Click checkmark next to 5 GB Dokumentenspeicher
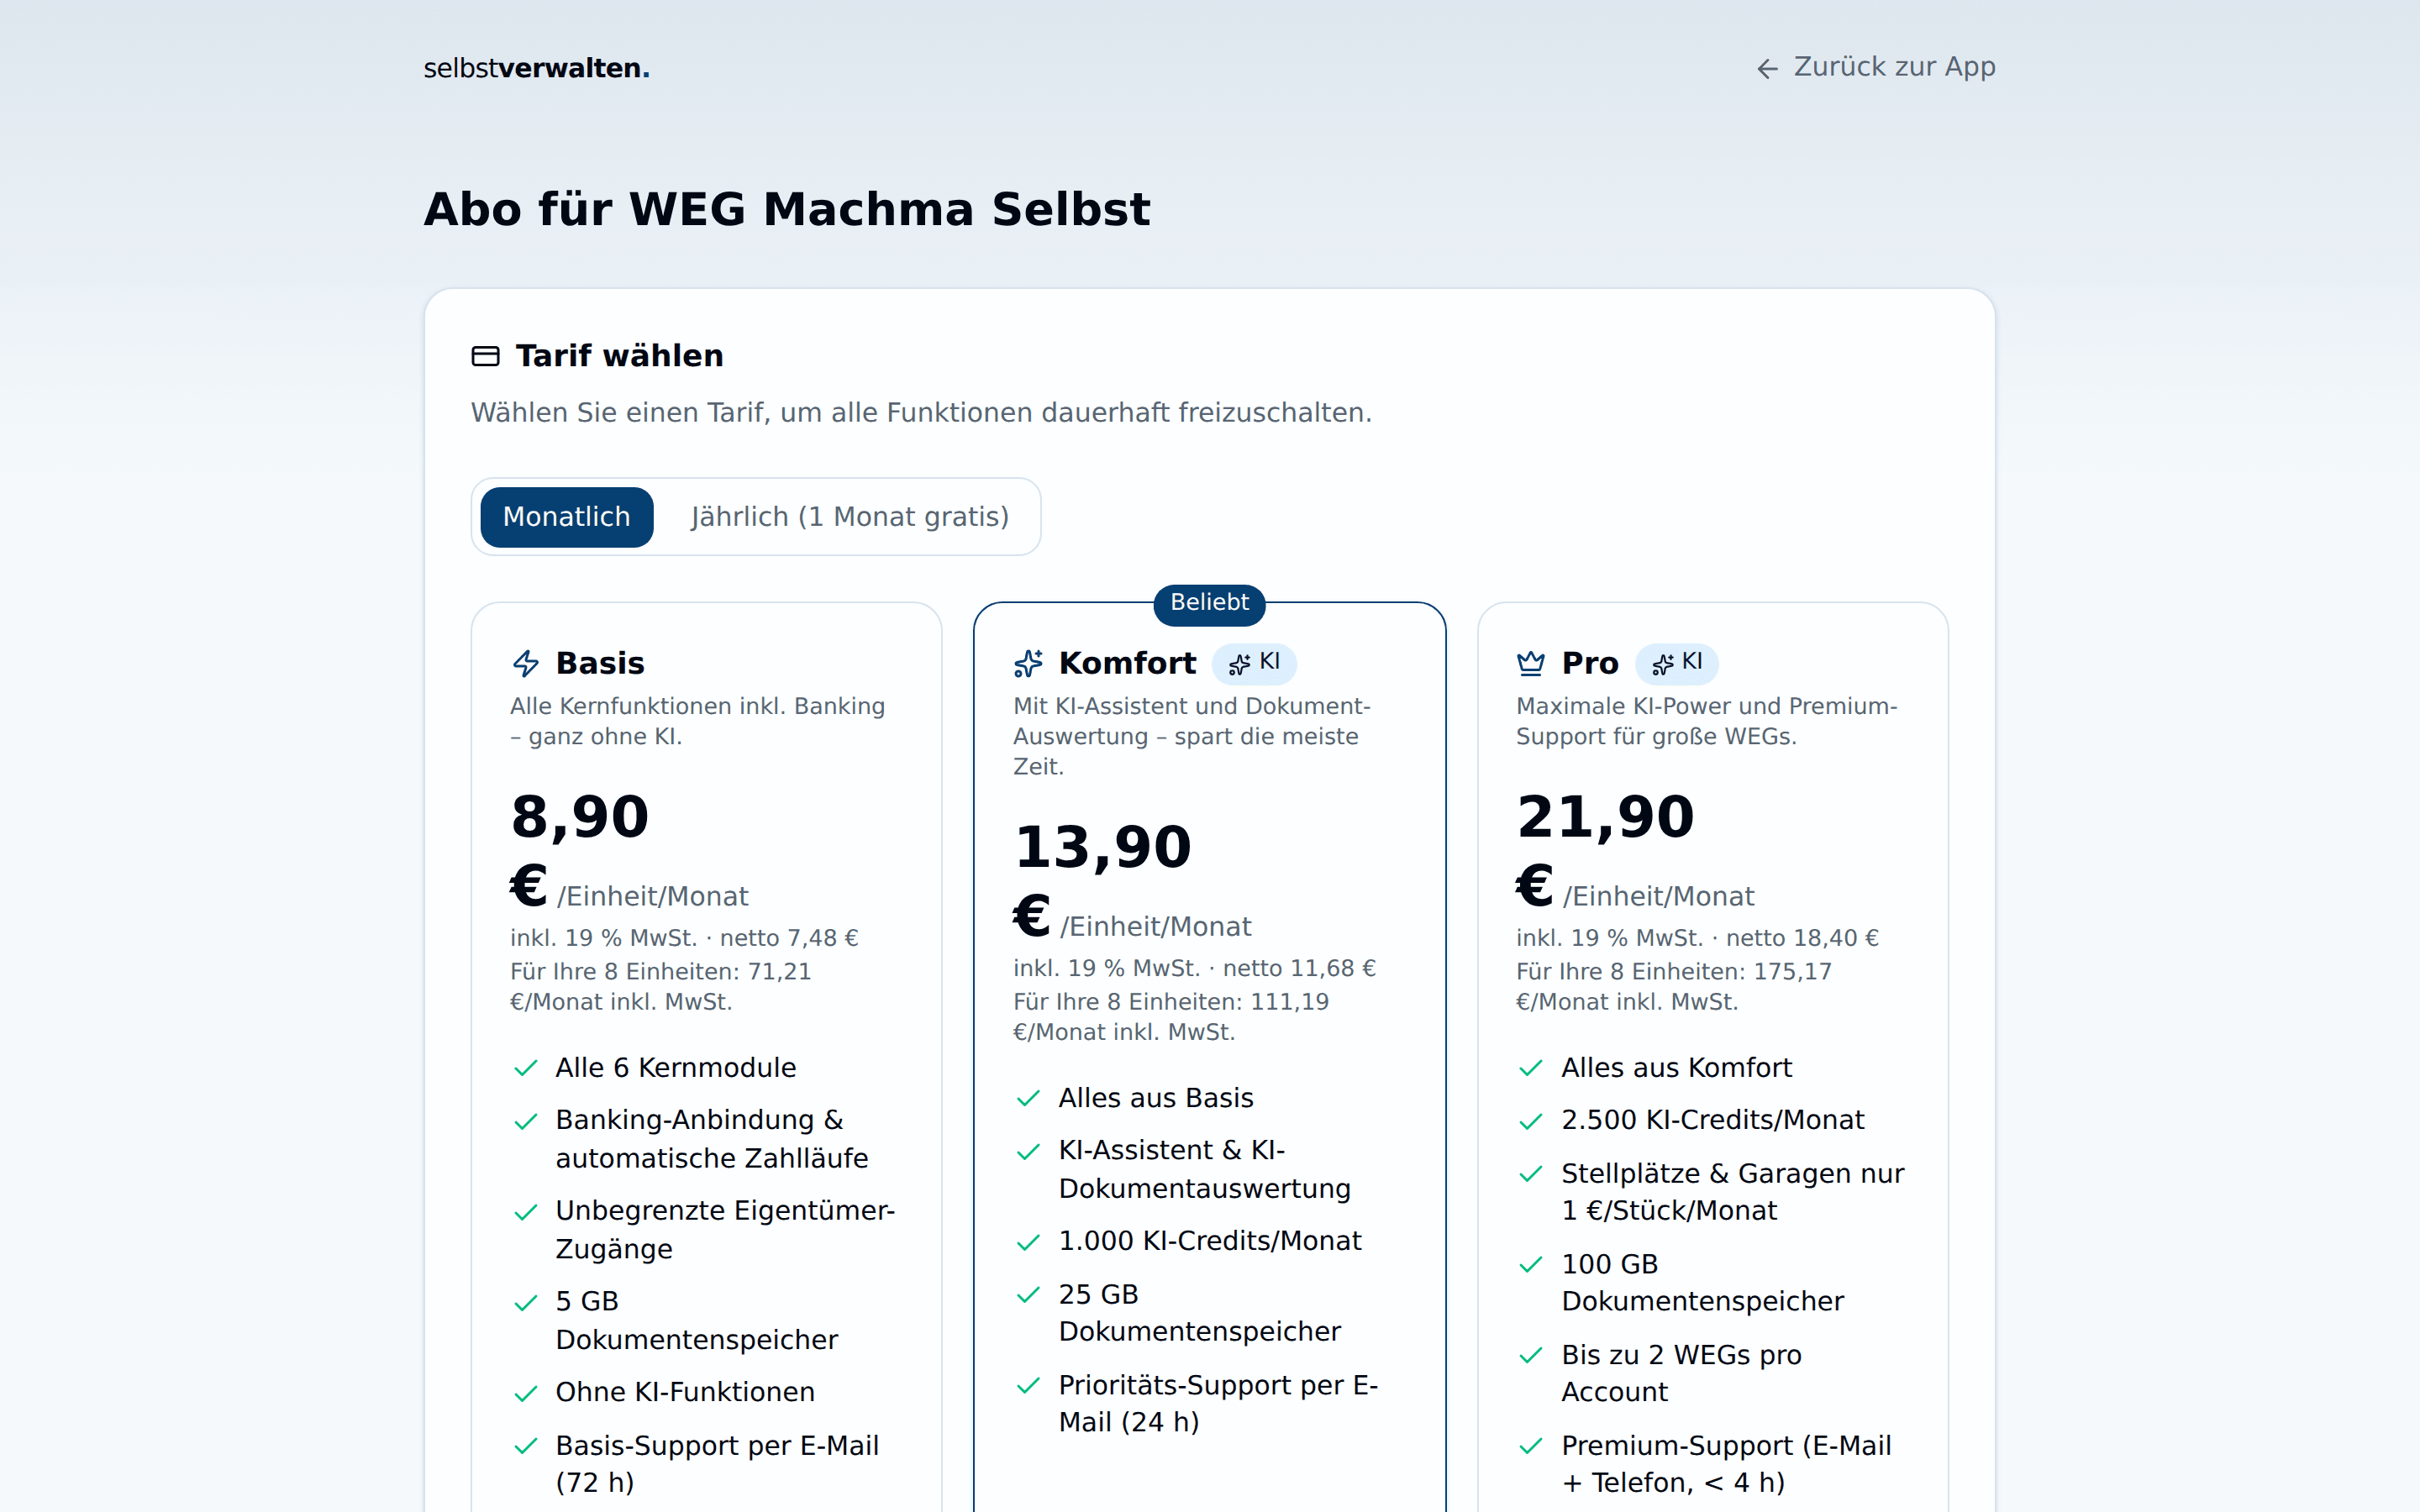This screenshot has width=2420, height=1512. (526, 1303)
